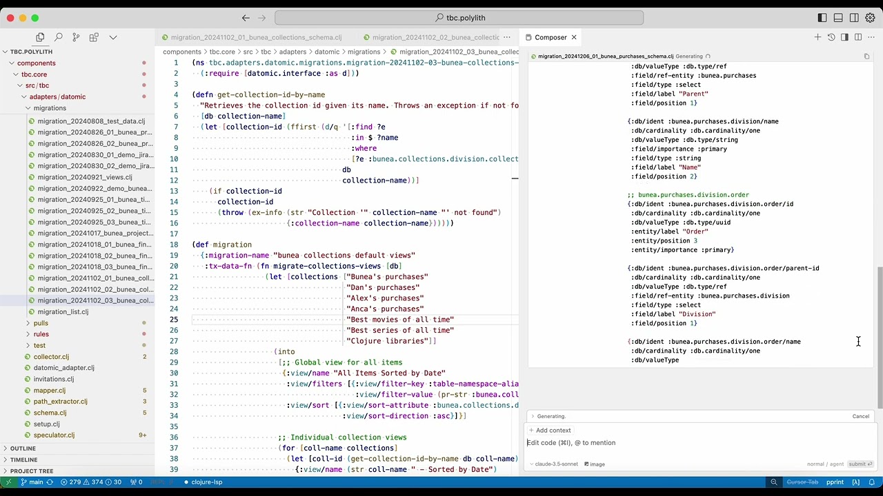883x496 pixels.
Task: Open the Source Control view icon
Action: point(76,37)
